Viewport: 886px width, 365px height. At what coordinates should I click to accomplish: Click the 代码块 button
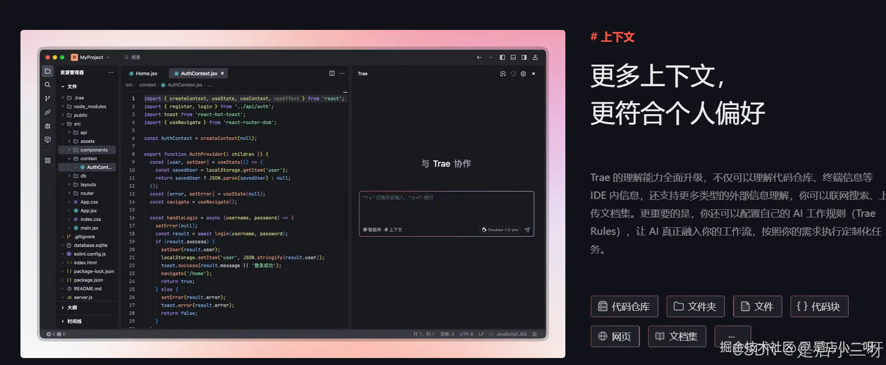point(819,306)
